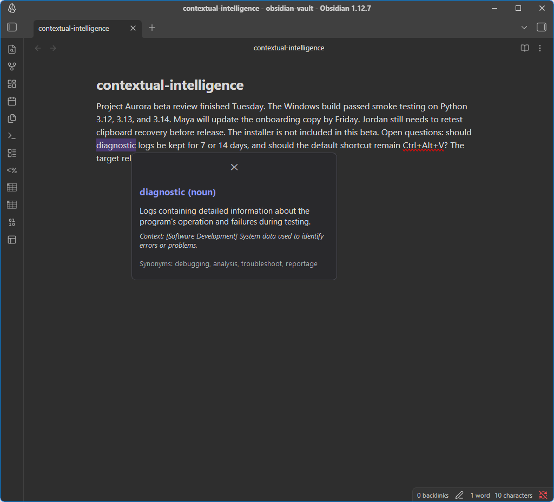Close the Obsidian window
554x502 pixels.
542,8
